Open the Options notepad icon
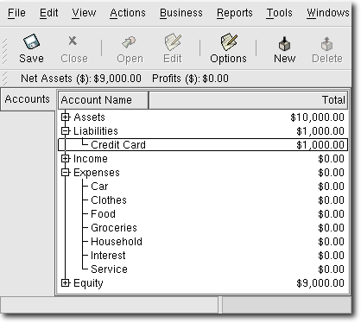 [x=229, y=42]
